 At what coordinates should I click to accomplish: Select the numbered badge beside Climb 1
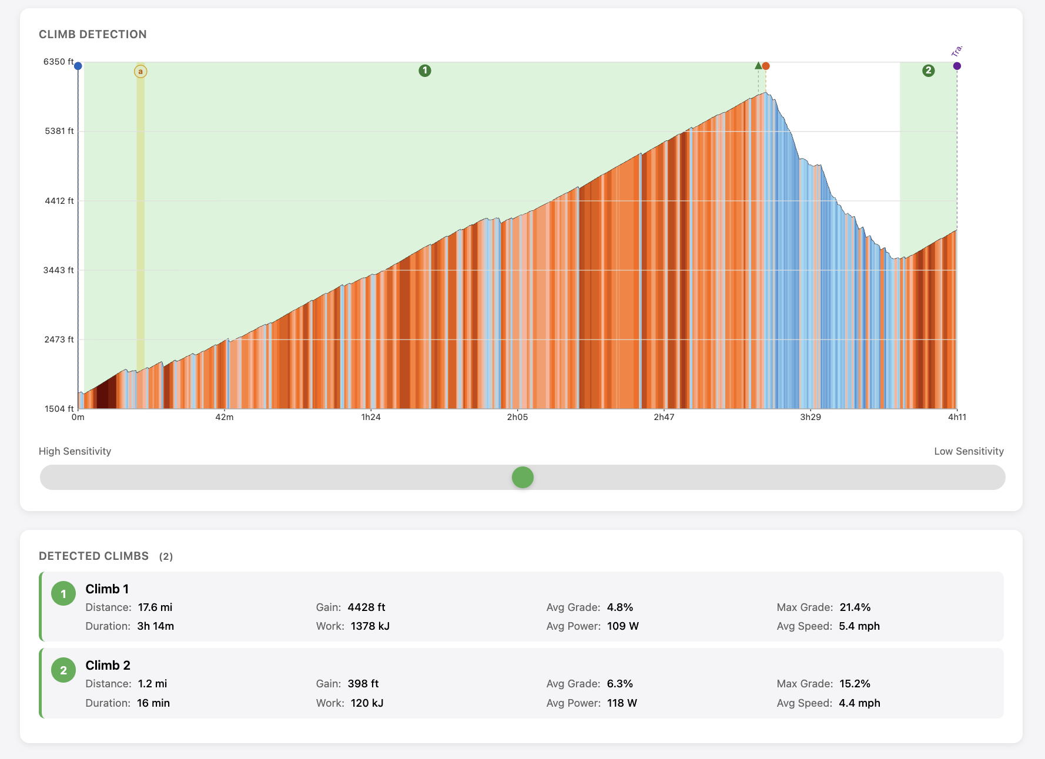(63, 593)
